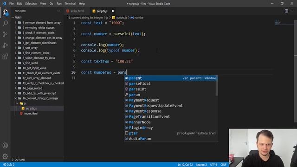Image resolution: width=297 pixels, height=167 pixels.
Task: Select PaymentRequestUpdateEvent suggestion
Action: coord(171,105)
